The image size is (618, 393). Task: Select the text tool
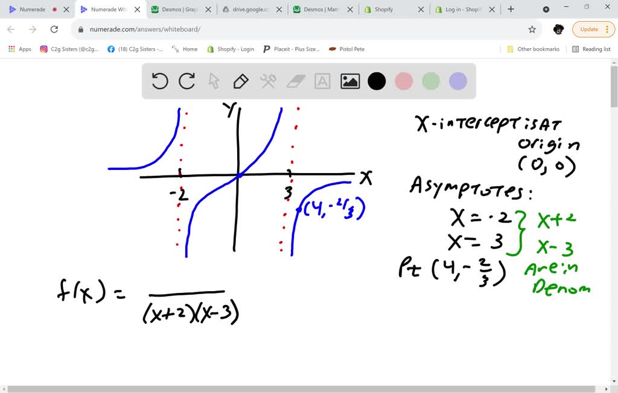point(322,81)
